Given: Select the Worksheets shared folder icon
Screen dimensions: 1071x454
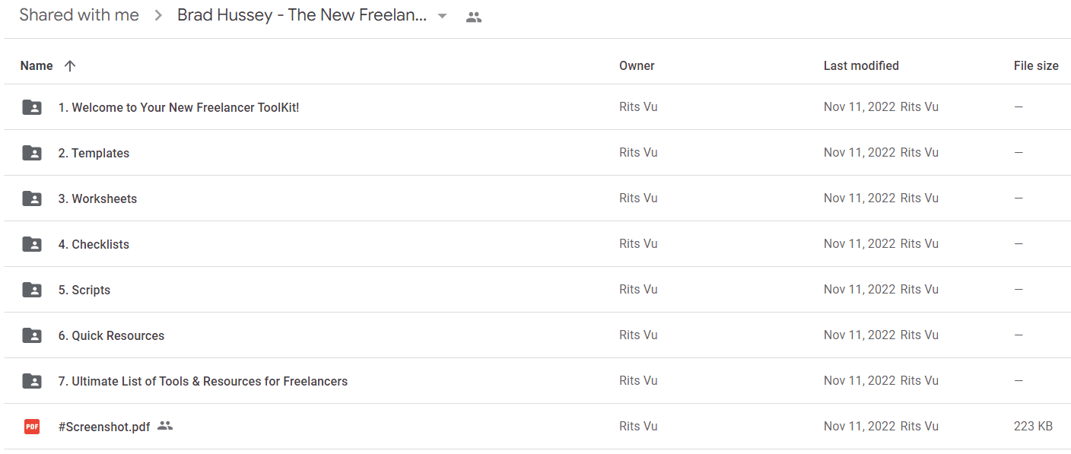Looking at the screenshot, I should point(32,198).
